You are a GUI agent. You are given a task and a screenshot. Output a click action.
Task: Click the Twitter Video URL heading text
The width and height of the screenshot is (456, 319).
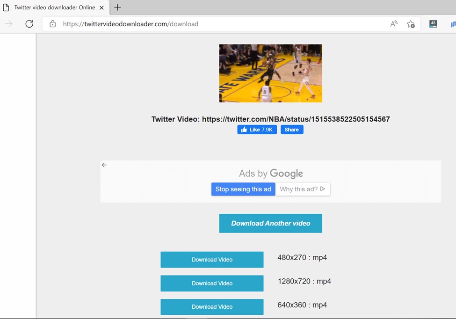(270, 119)
